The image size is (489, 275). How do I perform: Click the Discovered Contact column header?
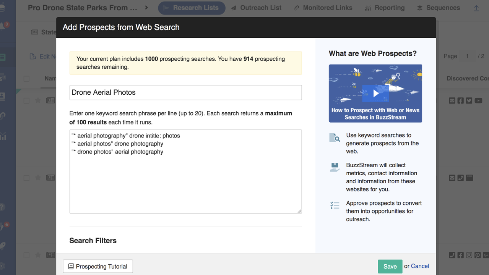point(468,78)
